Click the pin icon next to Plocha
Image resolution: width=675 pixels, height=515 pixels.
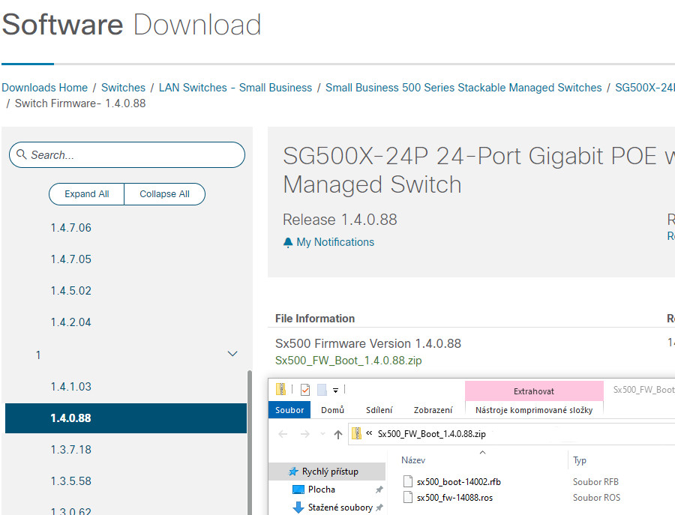379,490
